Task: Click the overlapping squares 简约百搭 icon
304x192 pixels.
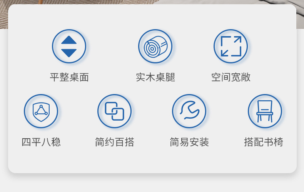Action: [114, 111]
